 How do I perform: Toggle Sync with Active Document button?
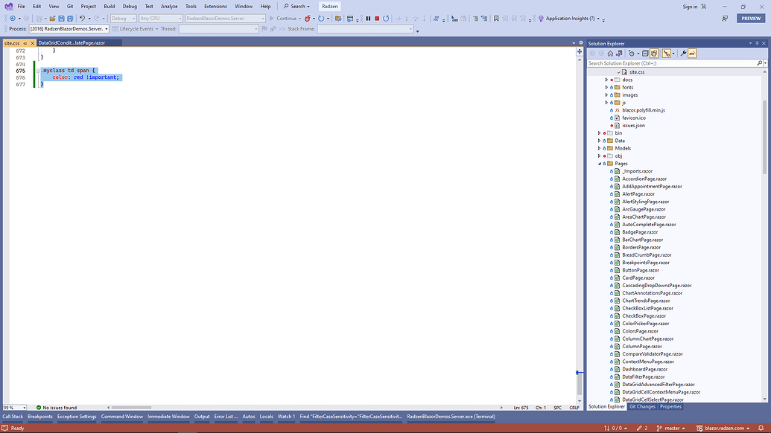[666, 54]
